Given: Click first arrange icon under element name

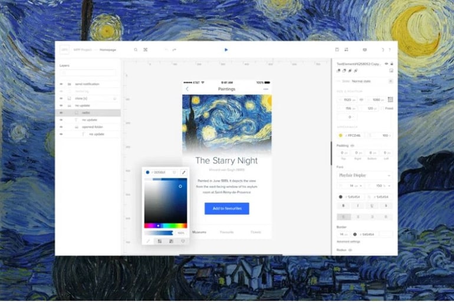Looking at the screenshot, I should [x=338, y=71].
